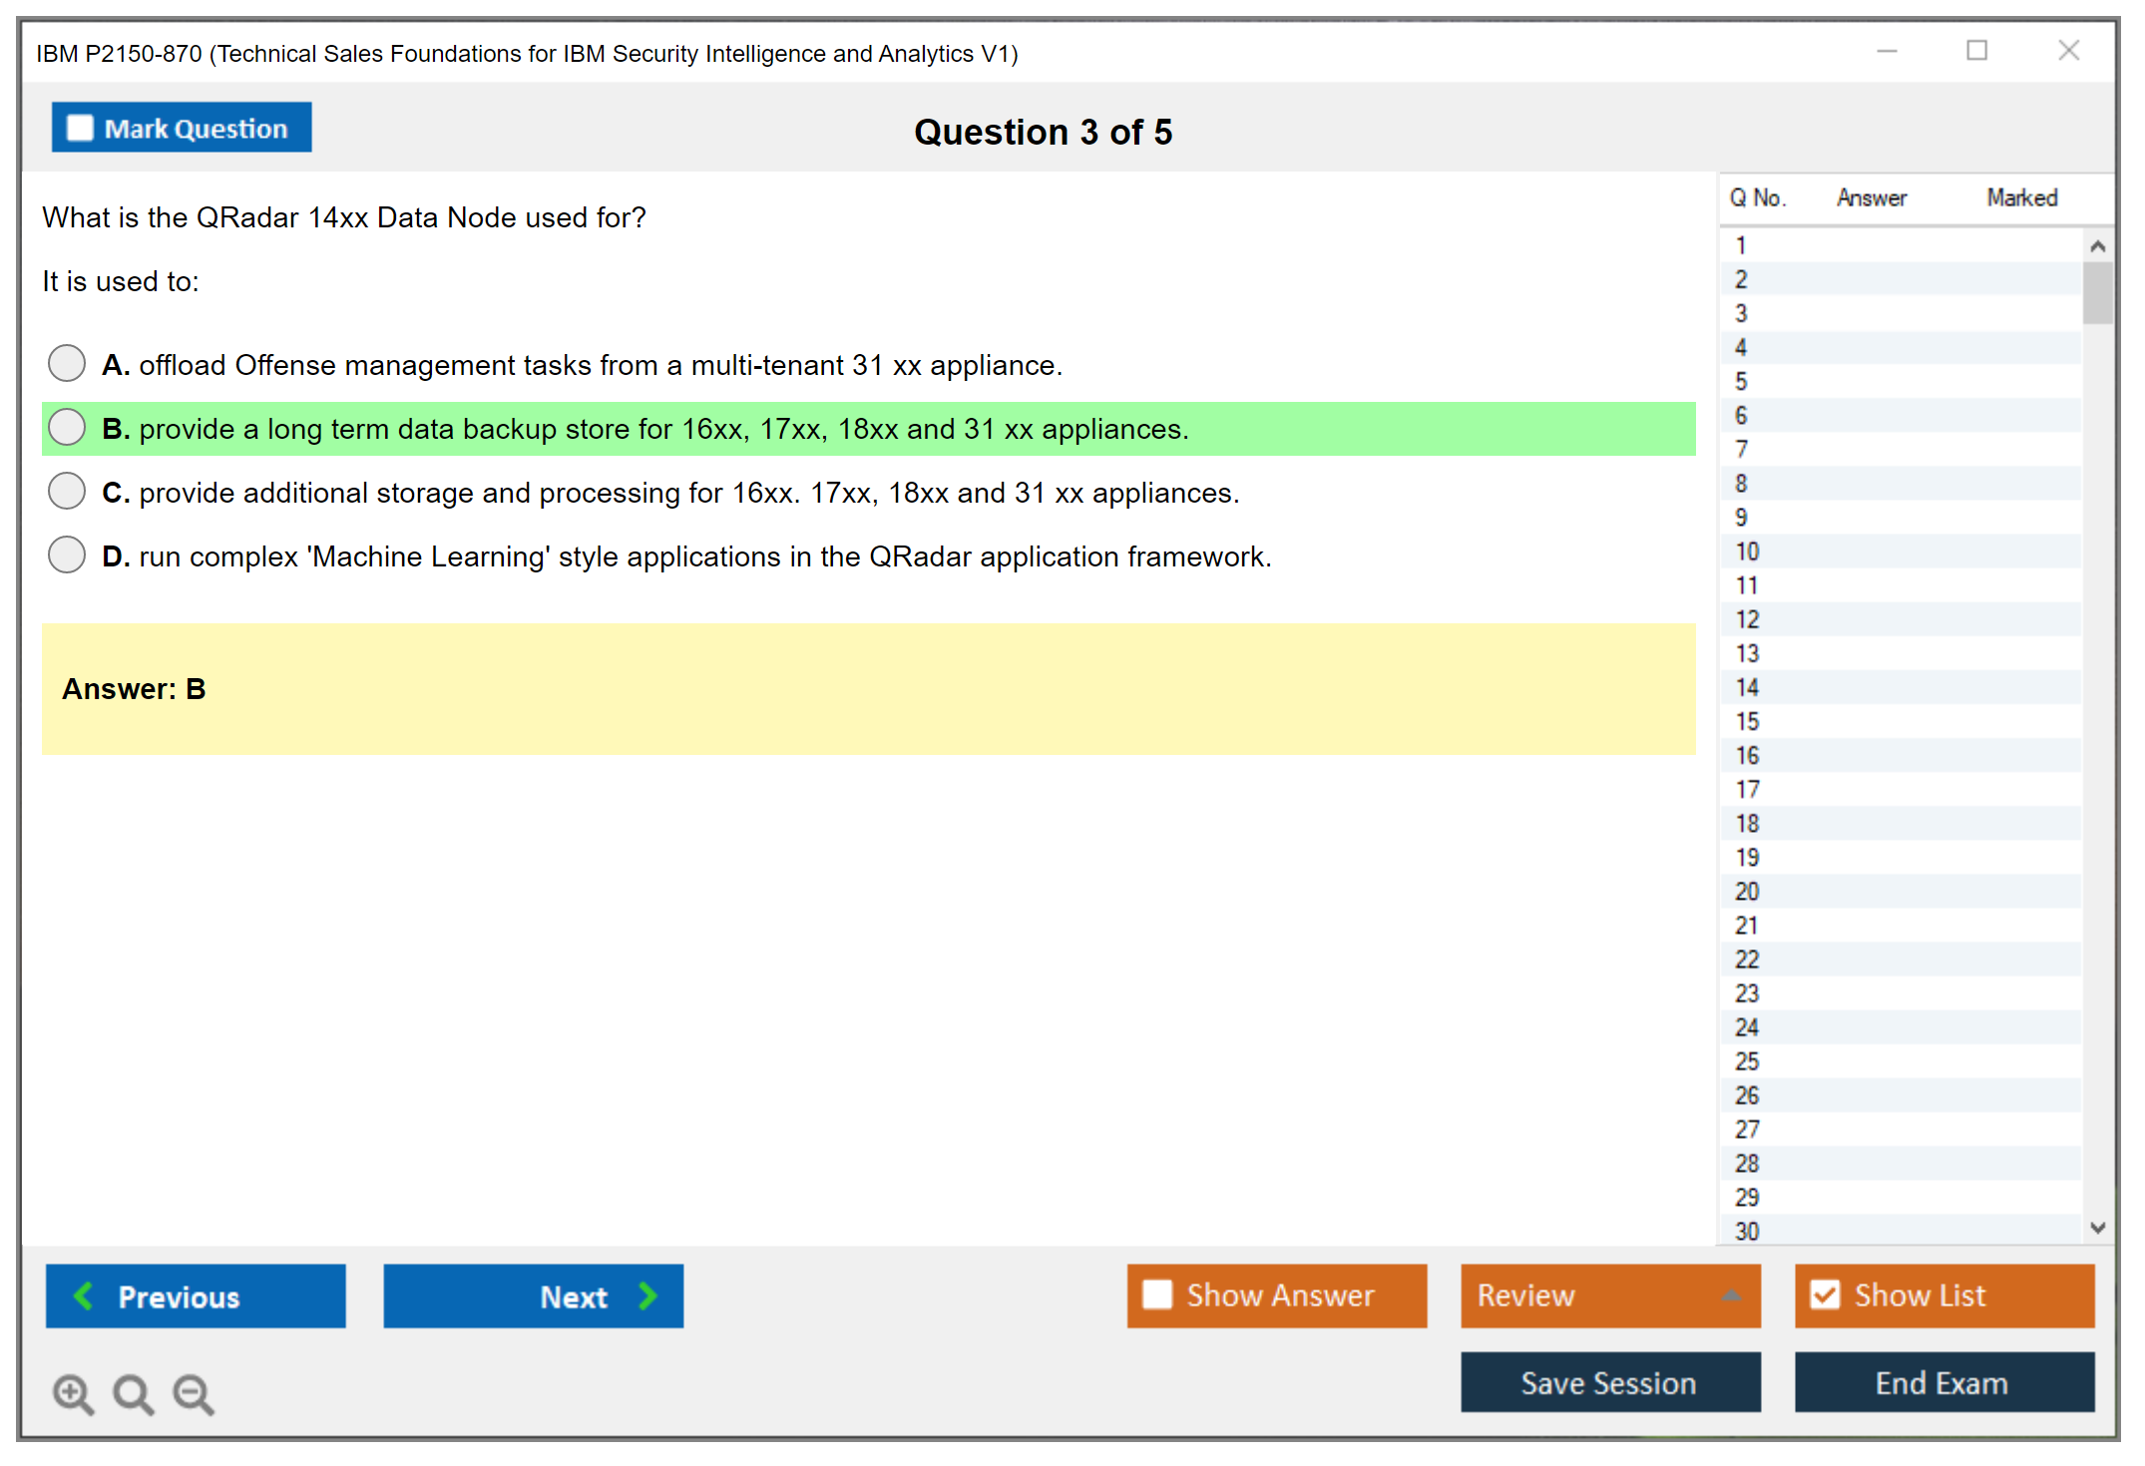Click the Save Session button
This screenshot has height=1466, width=2145.
1609,1382
